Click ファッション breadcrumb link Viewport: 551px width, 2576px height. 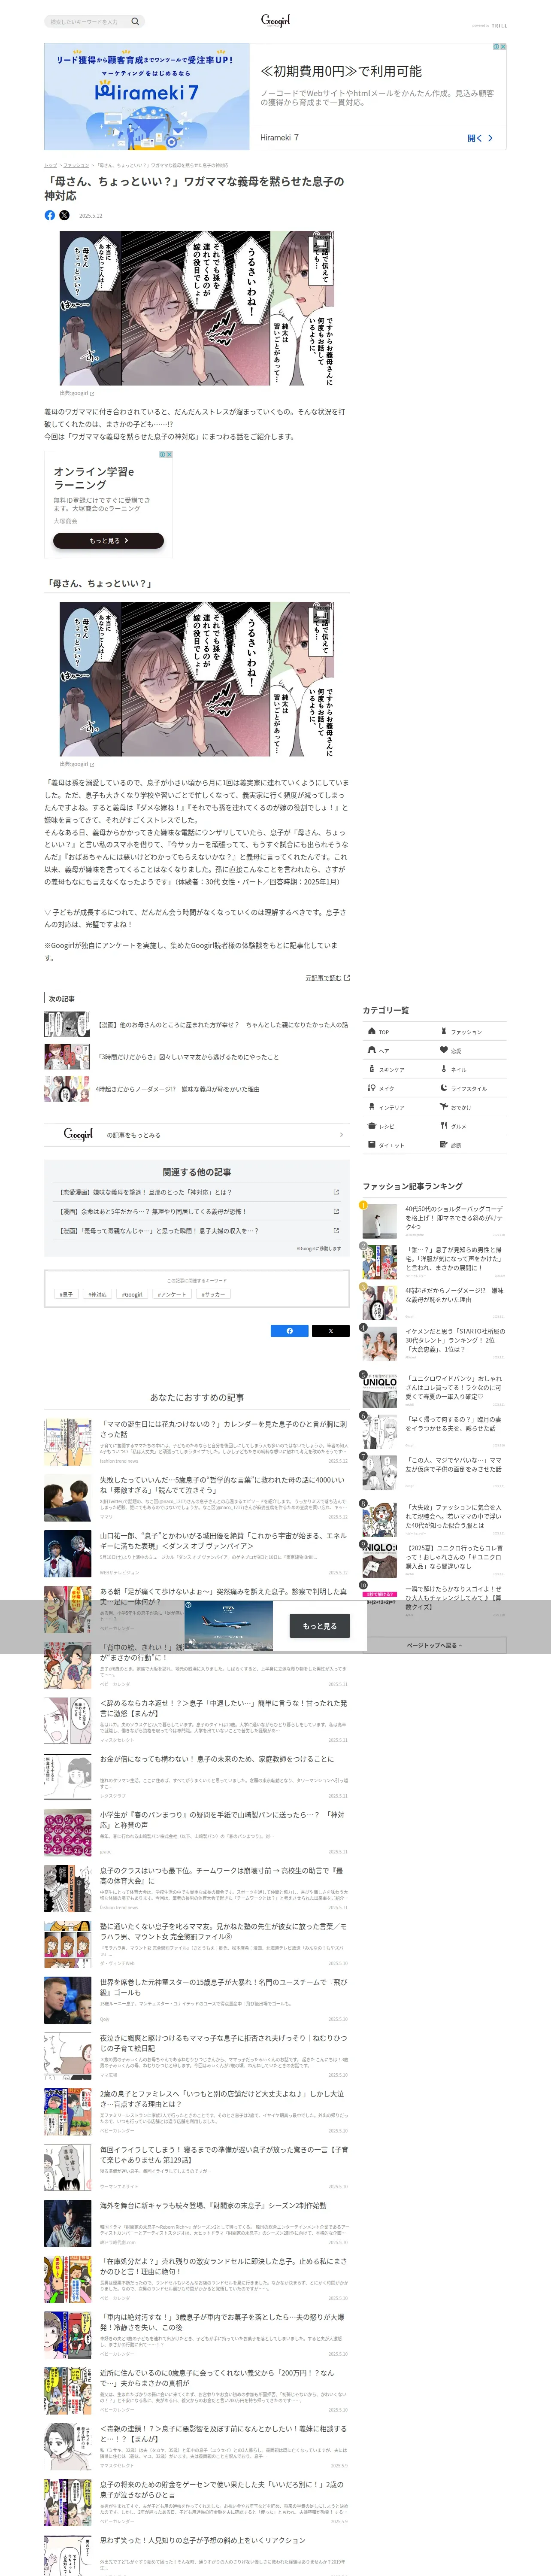(76, 165)
